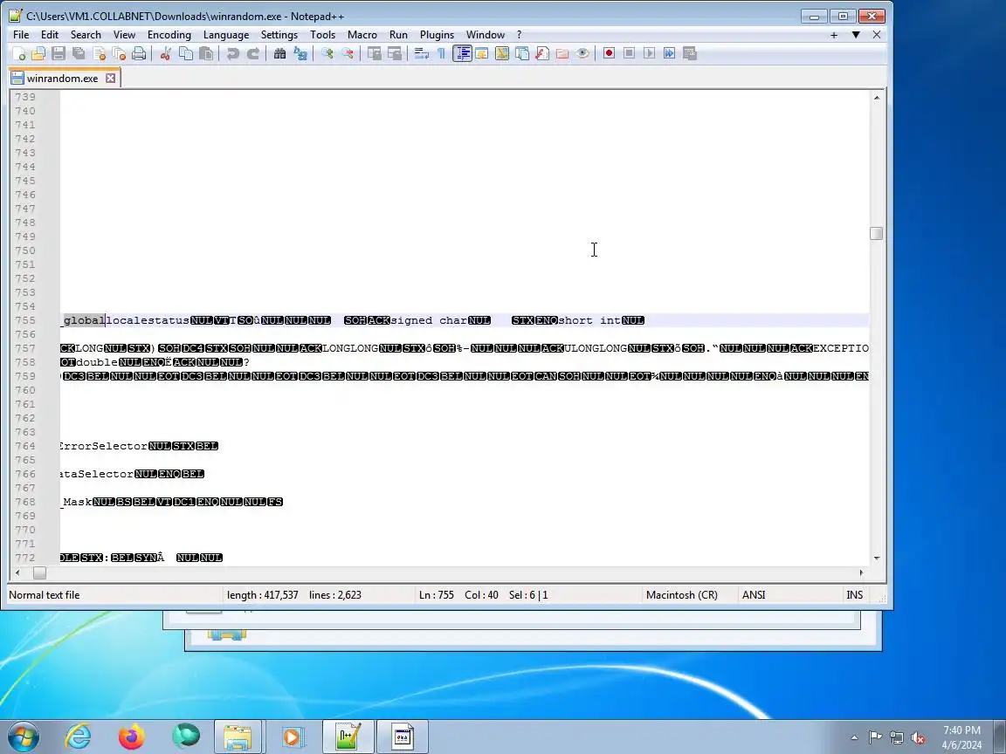Open the File menu

(21, 35)
